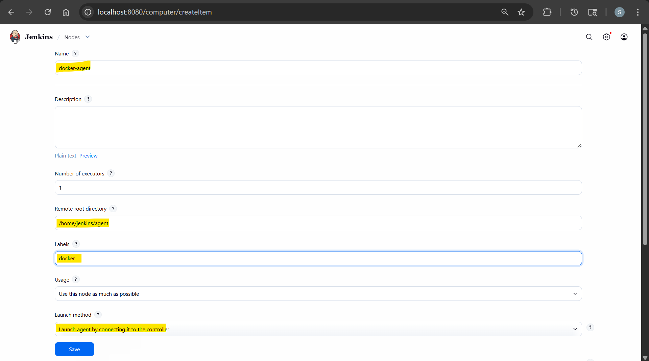Open the Launch method dropdown

coord(318,329)
